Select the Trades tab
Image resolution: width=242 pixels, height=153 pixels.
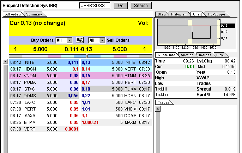click(x=163, y=102)
